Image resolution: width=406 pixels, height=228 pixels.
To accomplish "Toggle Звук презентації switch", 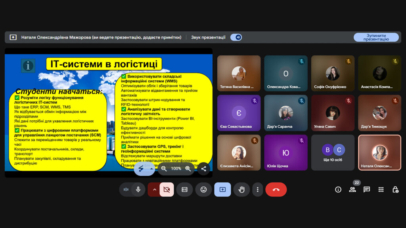I will pos(236,37).
